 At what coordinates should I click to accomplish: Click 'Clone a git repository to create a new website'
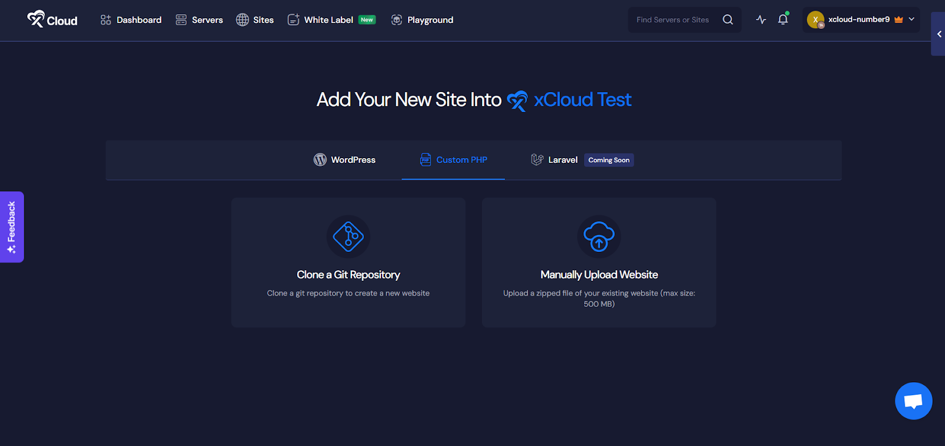(348, 293)
